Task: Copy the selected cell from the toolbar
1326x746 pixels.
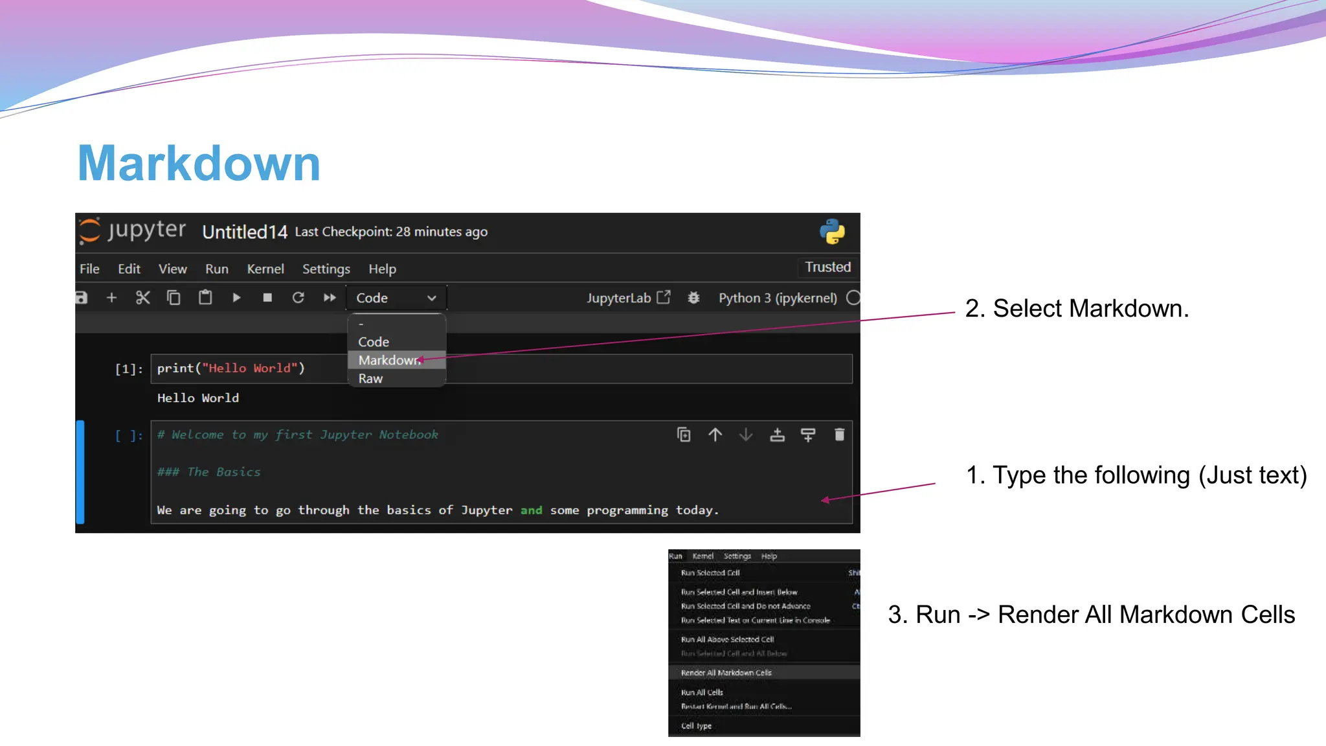Action: tap(174, 298)
